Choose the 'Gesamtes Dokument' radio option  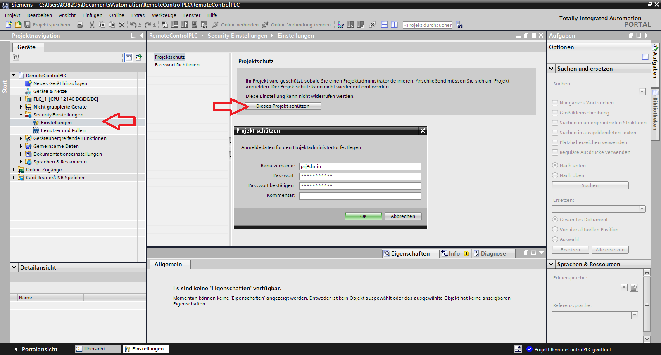(x=555, y=220)
